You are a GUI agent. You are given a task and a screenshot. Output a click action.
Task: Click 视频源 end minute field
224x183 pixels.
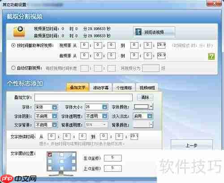tap(148, 45)
